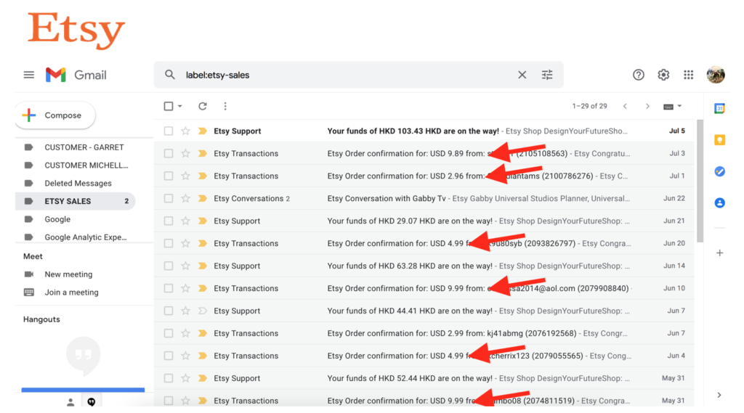Open the Settings gear
The width and height of the screenshot is (744, 413).
click(663, 75)
